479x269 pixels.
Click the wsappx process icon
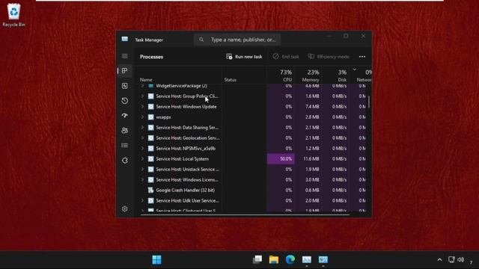(150, 117)
